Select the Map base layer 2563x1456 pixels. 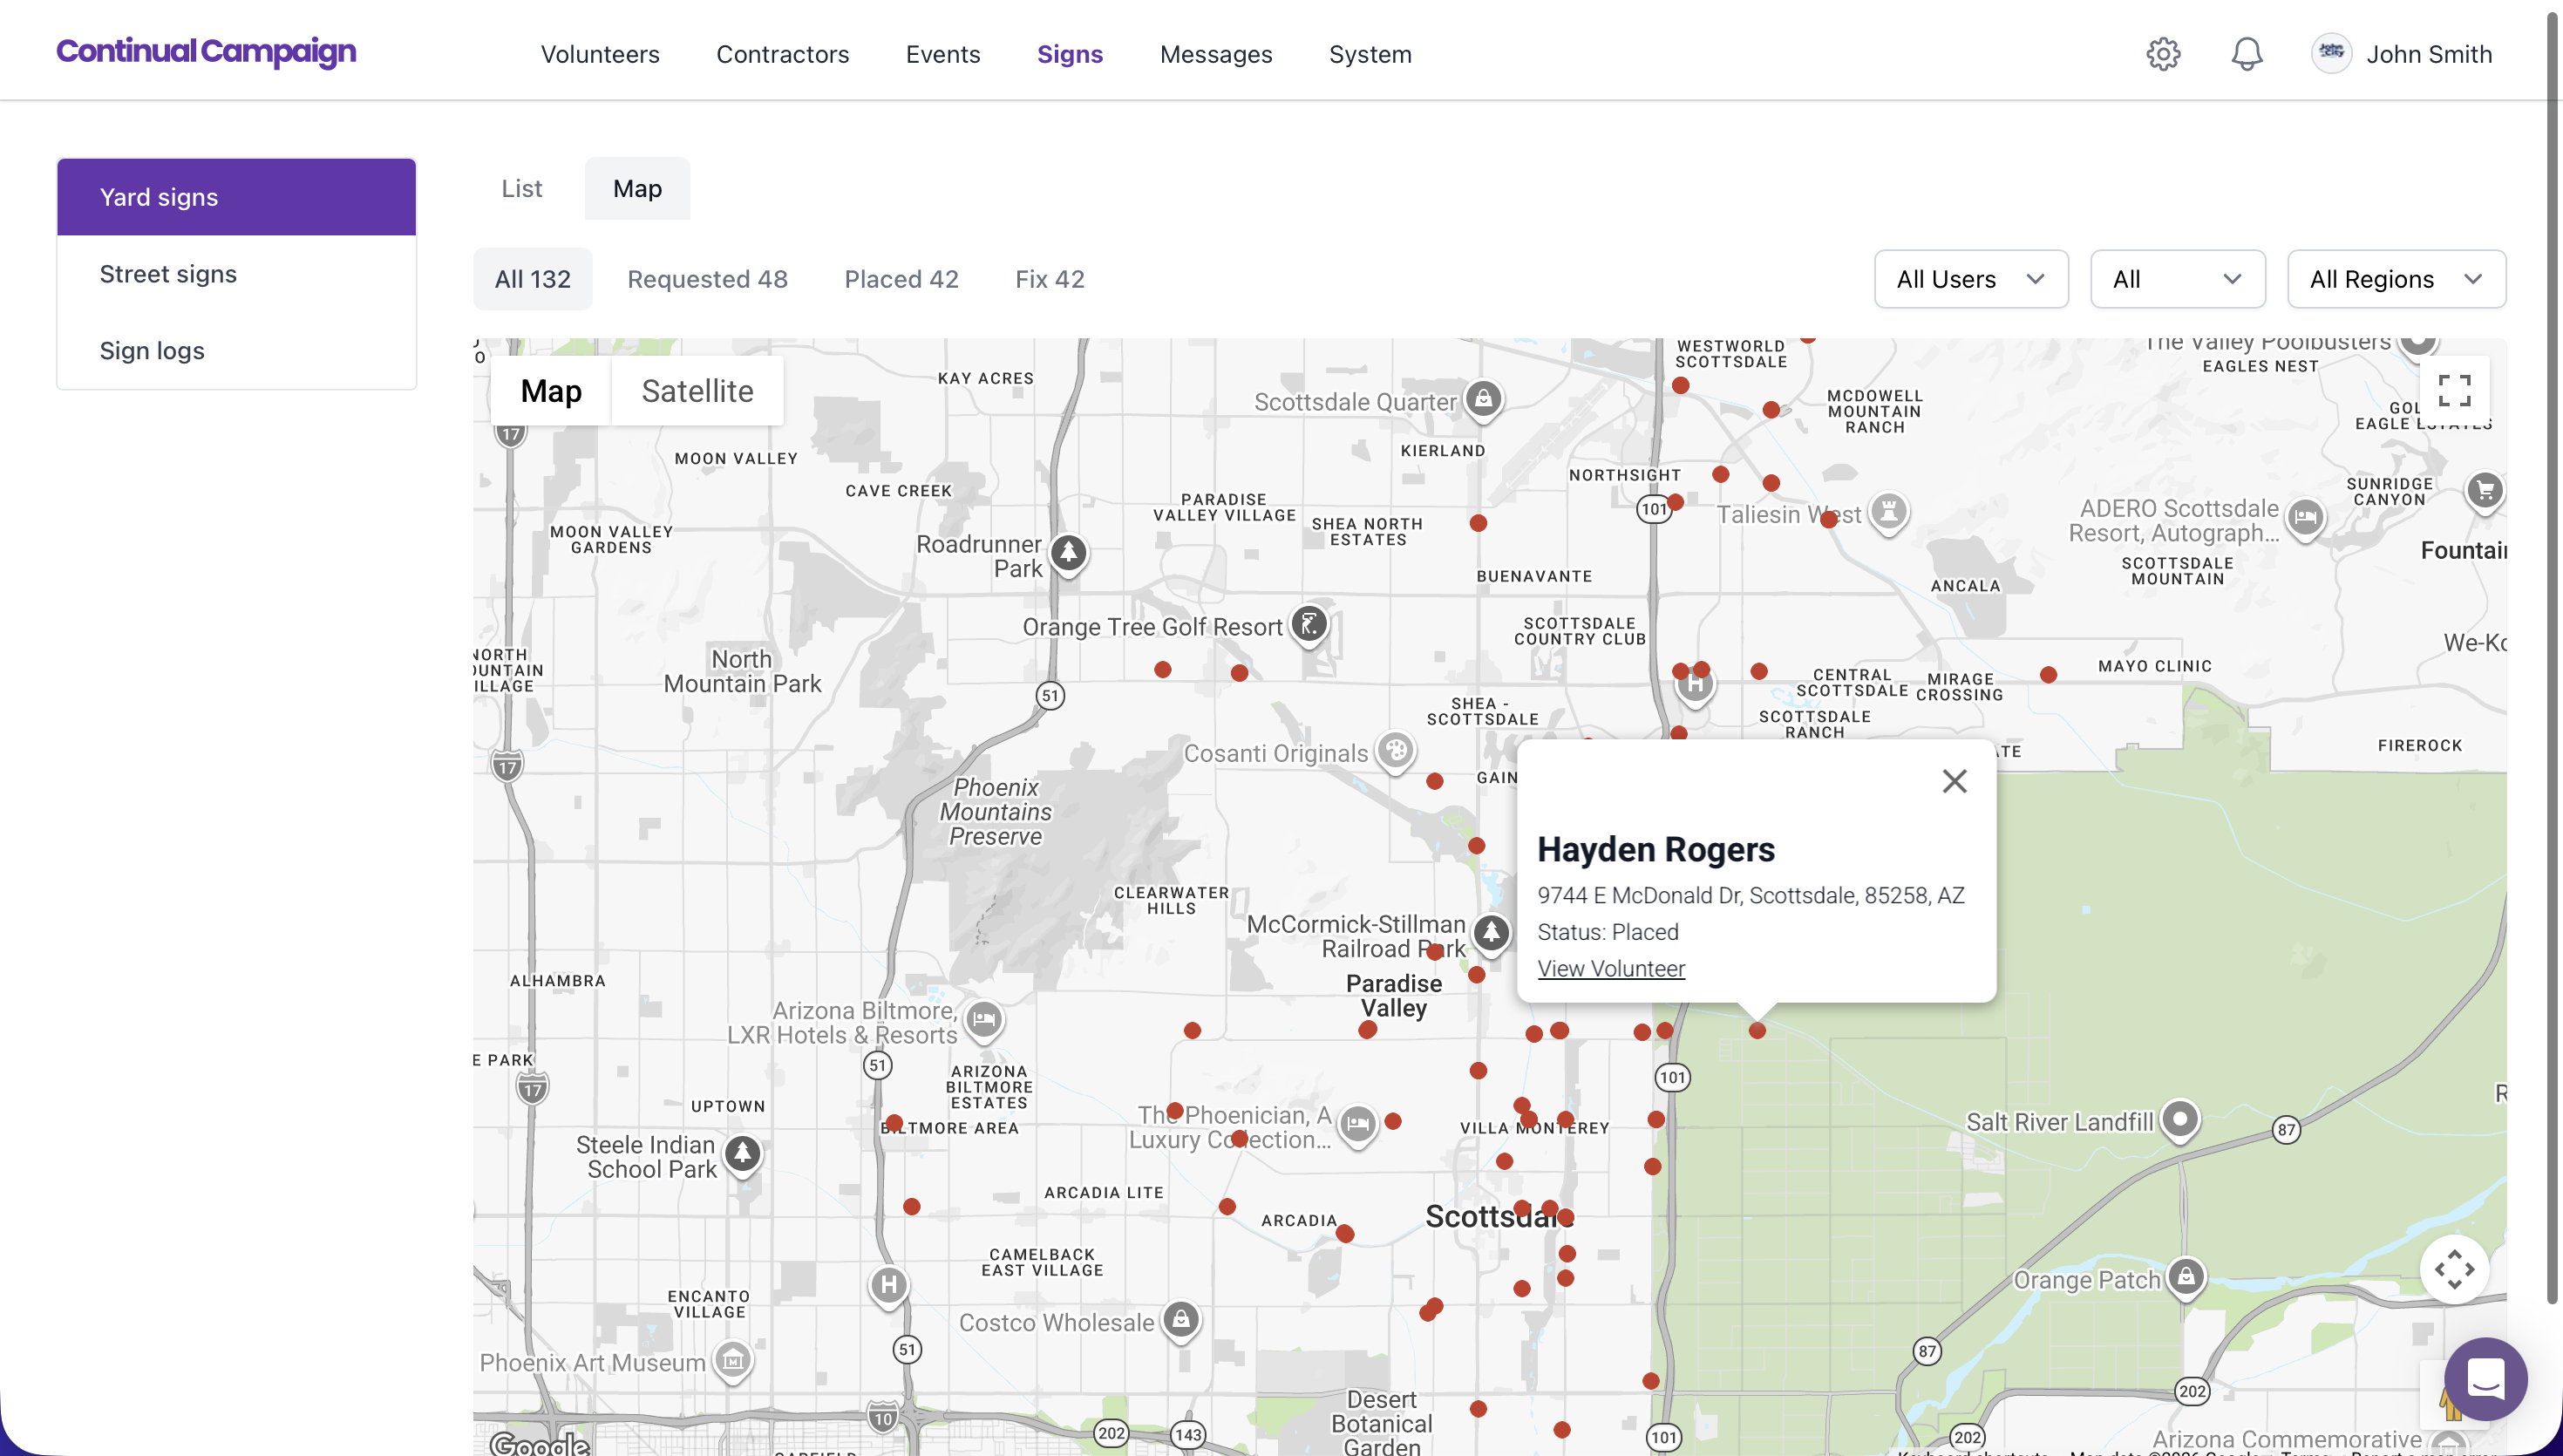point(551,391)
